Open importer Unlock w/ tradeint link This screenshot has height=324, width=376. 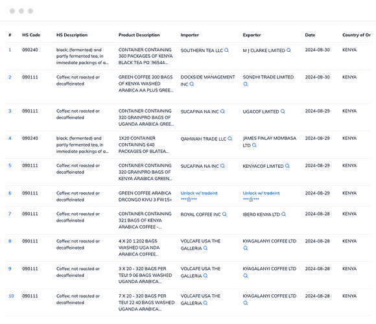click(x=199, y=193)
